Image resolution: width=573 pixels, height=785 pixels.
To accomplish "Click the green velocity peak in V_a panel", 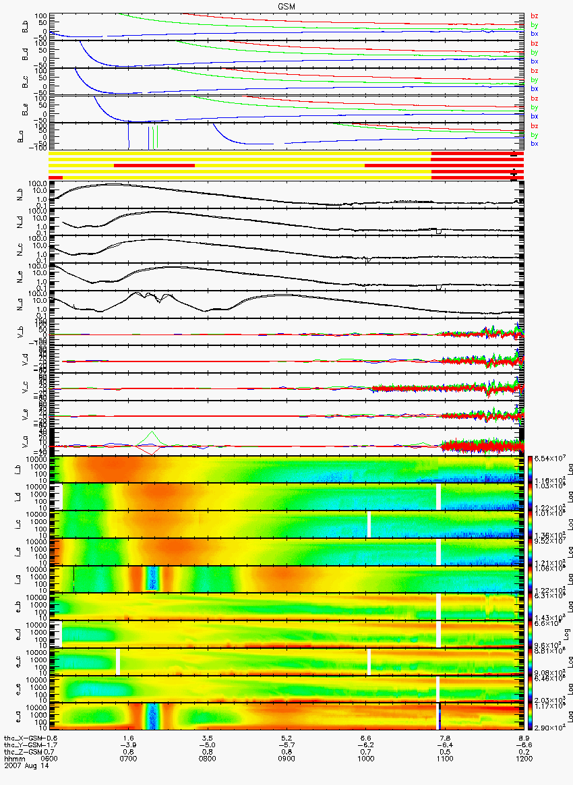I will (x=152, y=437).
